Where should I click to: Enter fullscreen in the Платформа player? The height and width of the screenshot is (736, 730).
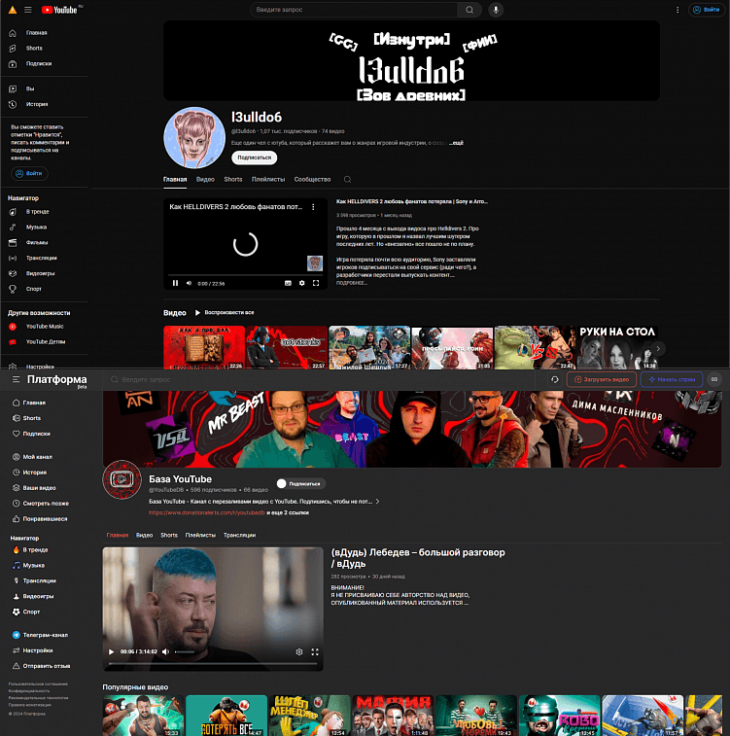315,652
